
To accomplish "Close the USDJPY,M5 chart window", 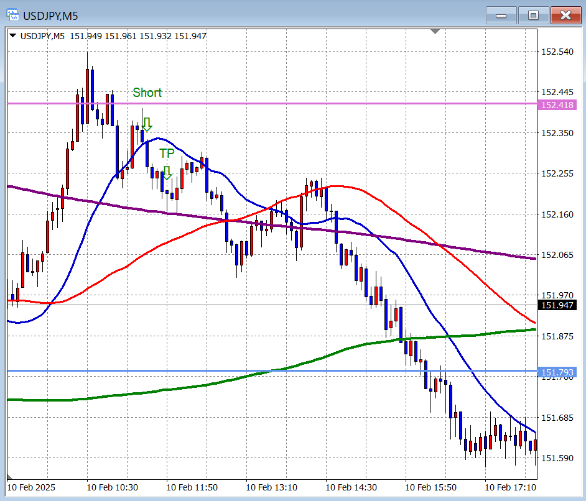I will (565, 15).
